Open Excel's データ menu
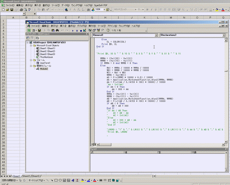 pyautogui.click(x=65, y=5)
